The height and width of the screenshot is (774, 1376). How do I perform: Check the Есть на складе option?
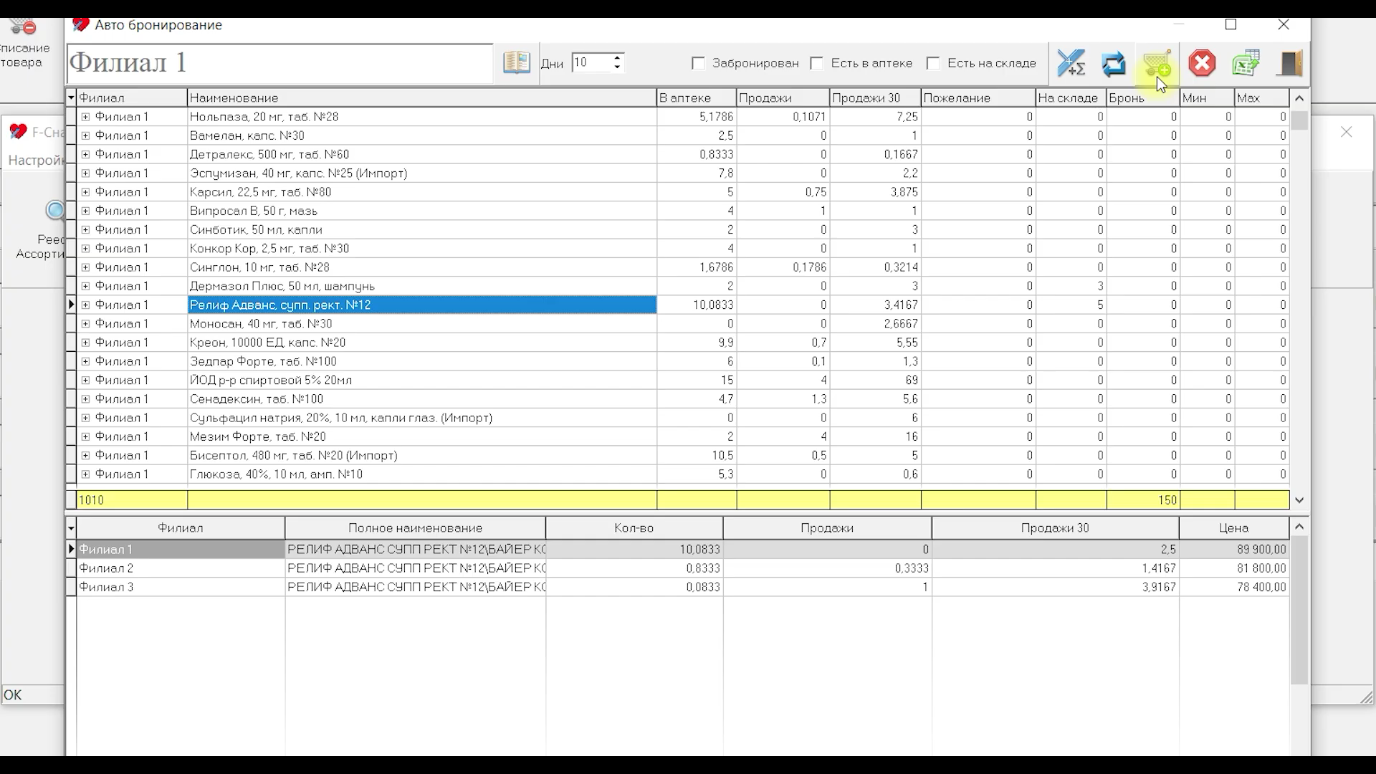pyautogui.click(x=933, y=63)
